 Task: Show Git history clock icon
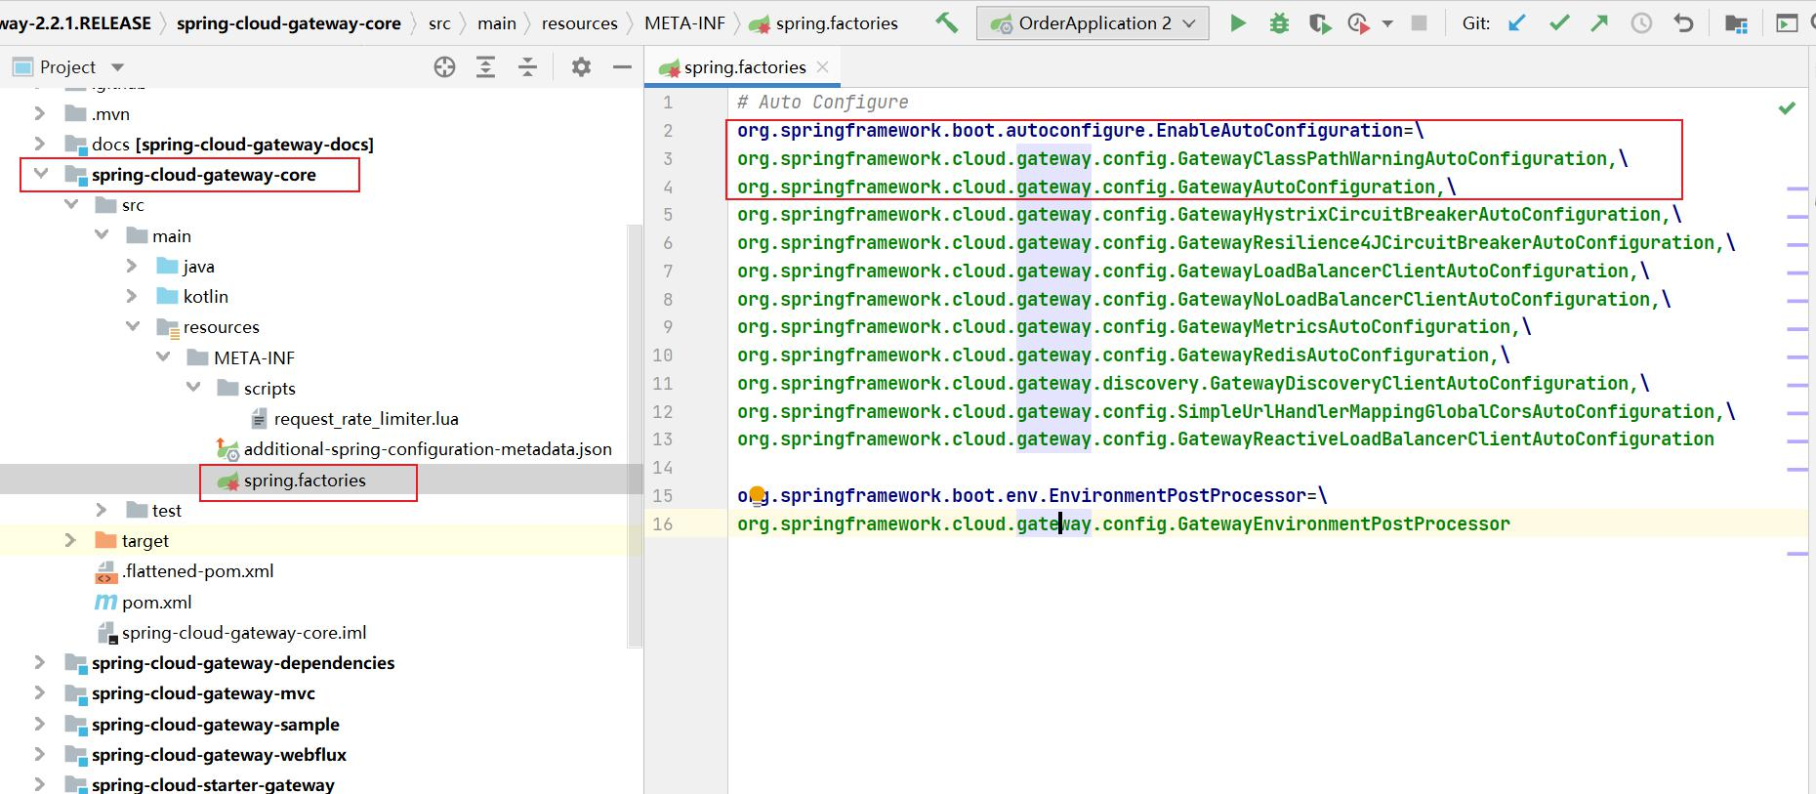tap(1642, 23)
